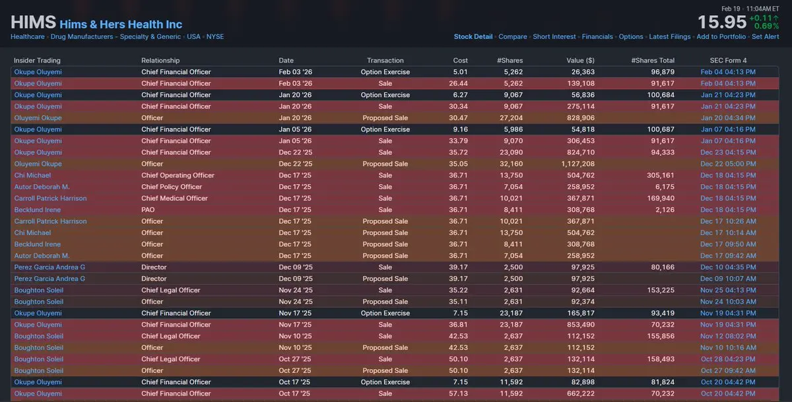Open the Healthcare sector link

pos(28,37)
